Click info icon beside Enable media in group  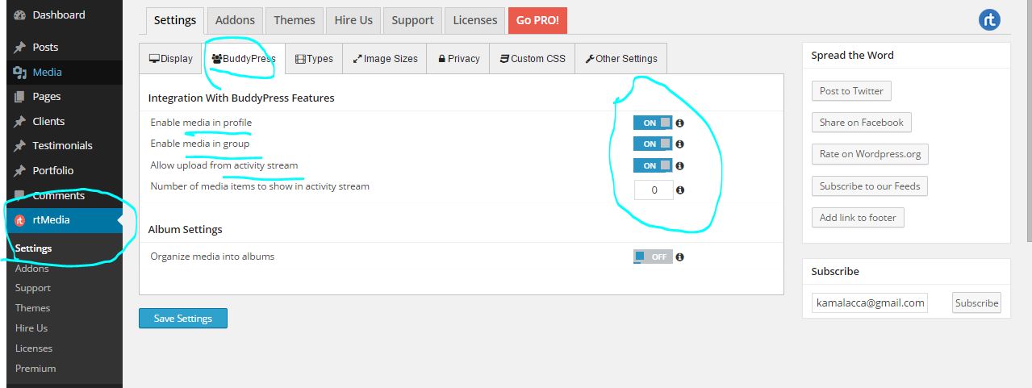tap(679, 144)
